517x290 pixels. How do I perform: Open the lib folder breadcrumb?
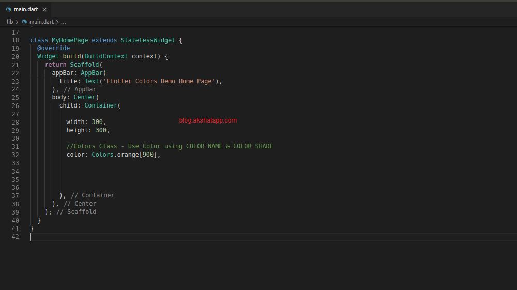pos(10,22)
